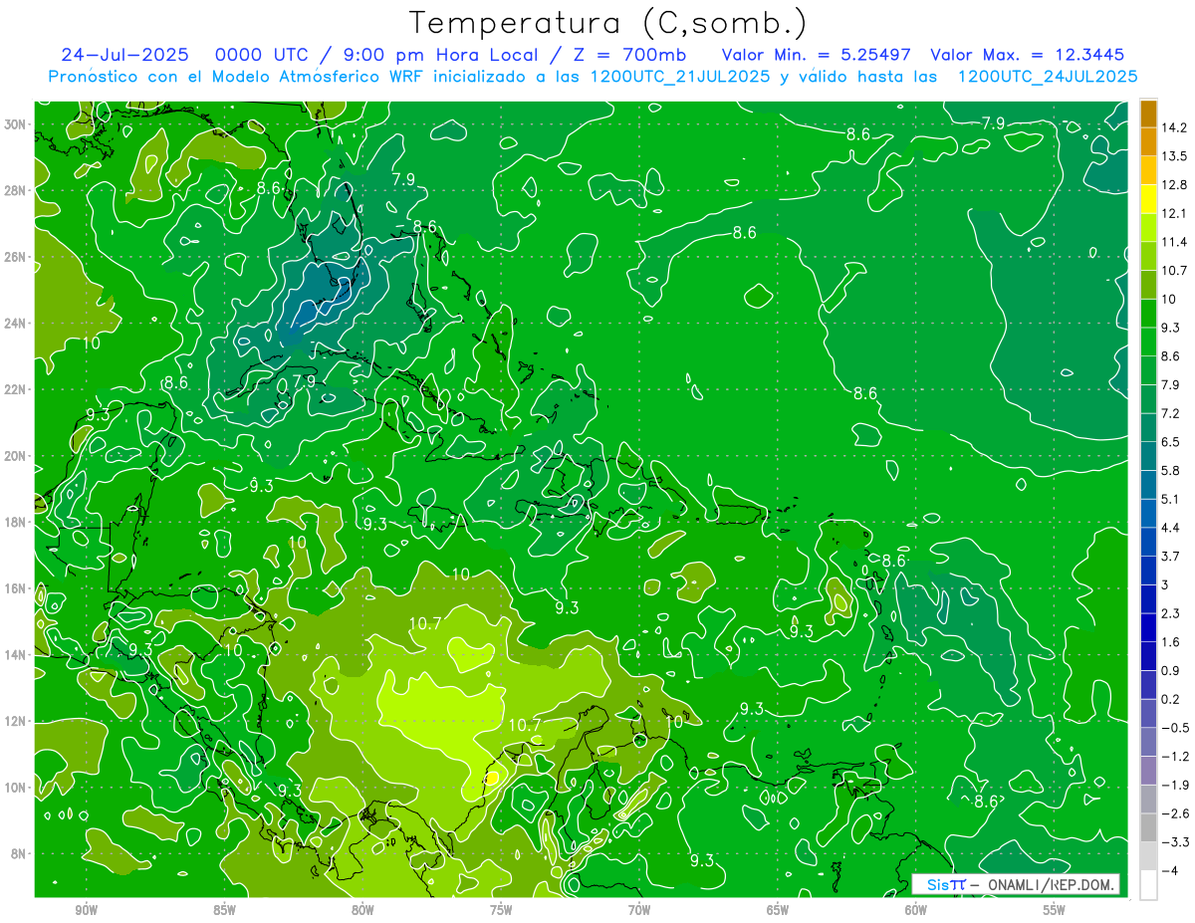This screenshot has width=1195, height=923.
Task: Click the 'Temperatura (C,somb.)' chart title
Action: 608,24
